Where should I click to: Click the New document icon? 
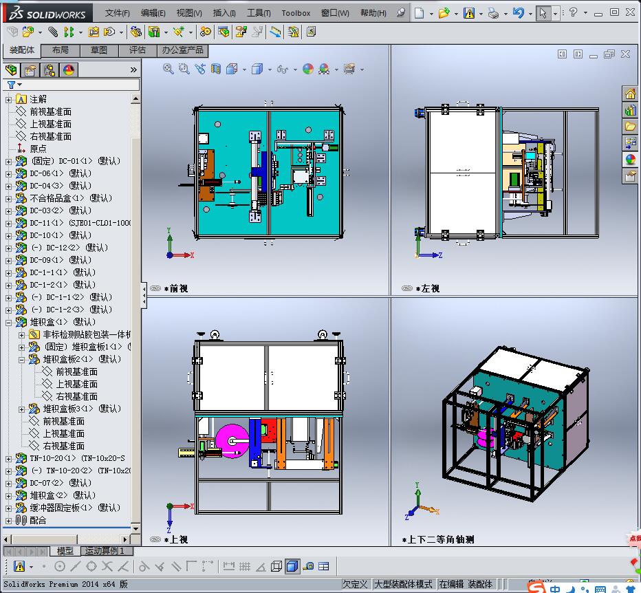point(419,13)
